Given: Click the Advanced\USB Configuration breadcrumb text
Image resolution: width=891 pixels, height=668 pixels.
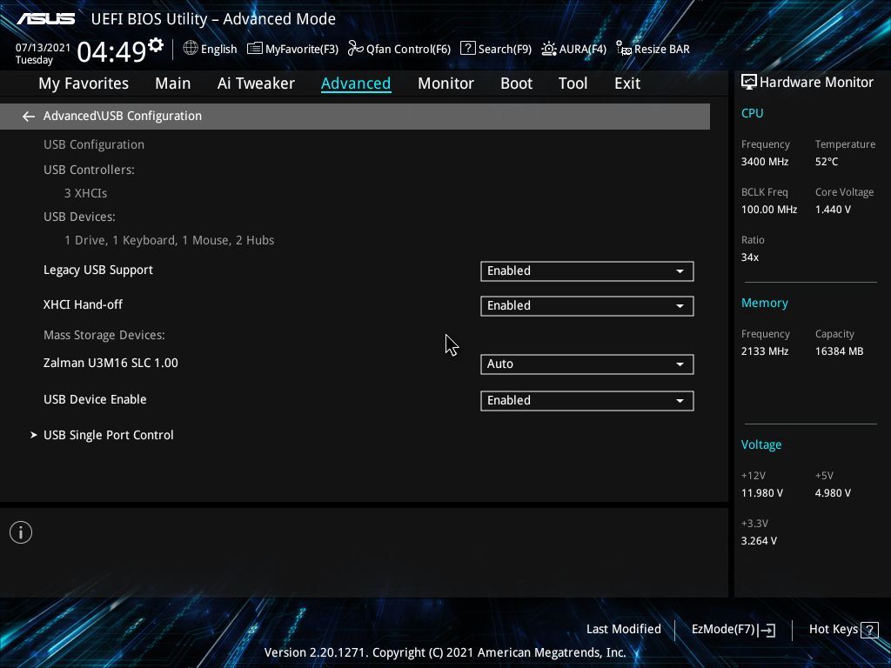Looking at the screenshot, I should [122, 116].
